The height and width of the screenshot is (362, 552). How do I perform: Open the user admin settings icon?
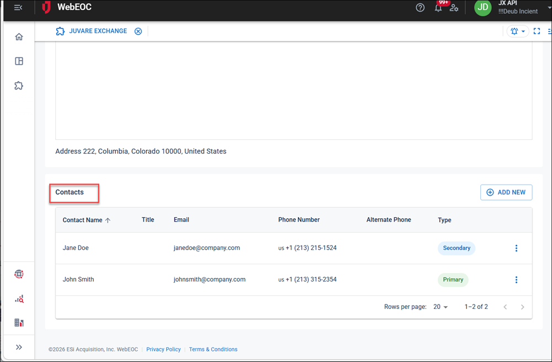pyautogui.click(x=454, y=7)
